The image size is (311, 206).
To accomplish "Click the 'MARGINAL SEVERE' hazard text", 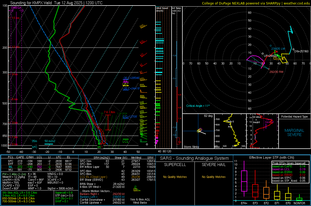I will tap(294, 133).
